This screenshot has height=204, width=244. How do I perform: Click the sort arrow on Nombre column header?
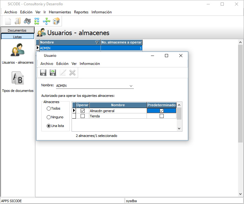[97, 43]
